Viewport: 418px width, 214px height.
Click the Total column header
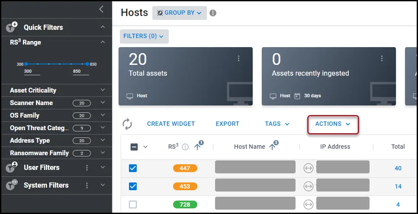(x=398, y=147)
